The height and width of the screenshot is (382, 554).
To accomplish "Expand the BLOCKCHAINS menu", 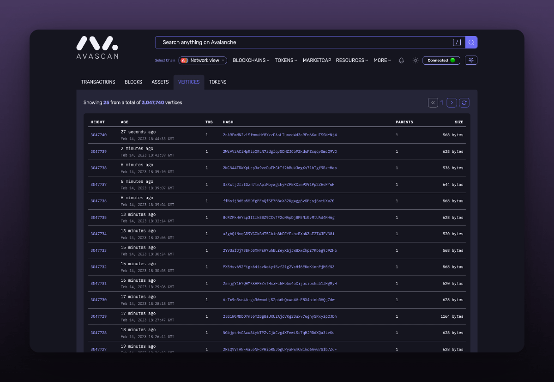I will click(x=251, y=61).
